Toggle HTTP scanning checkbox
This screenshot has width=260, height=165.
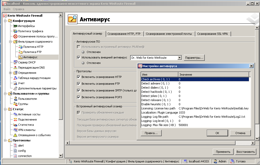(x=78, y=77)
